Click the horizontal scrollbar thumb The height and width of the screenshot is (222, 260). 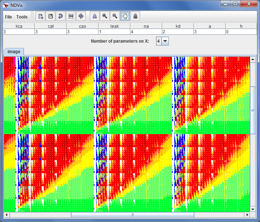click(133, 215)
